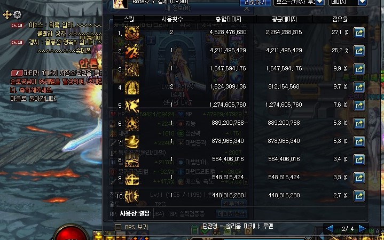Share the rank 1 skill damage record
Viewport: 384px width, 240px height.
coord(359,33)
